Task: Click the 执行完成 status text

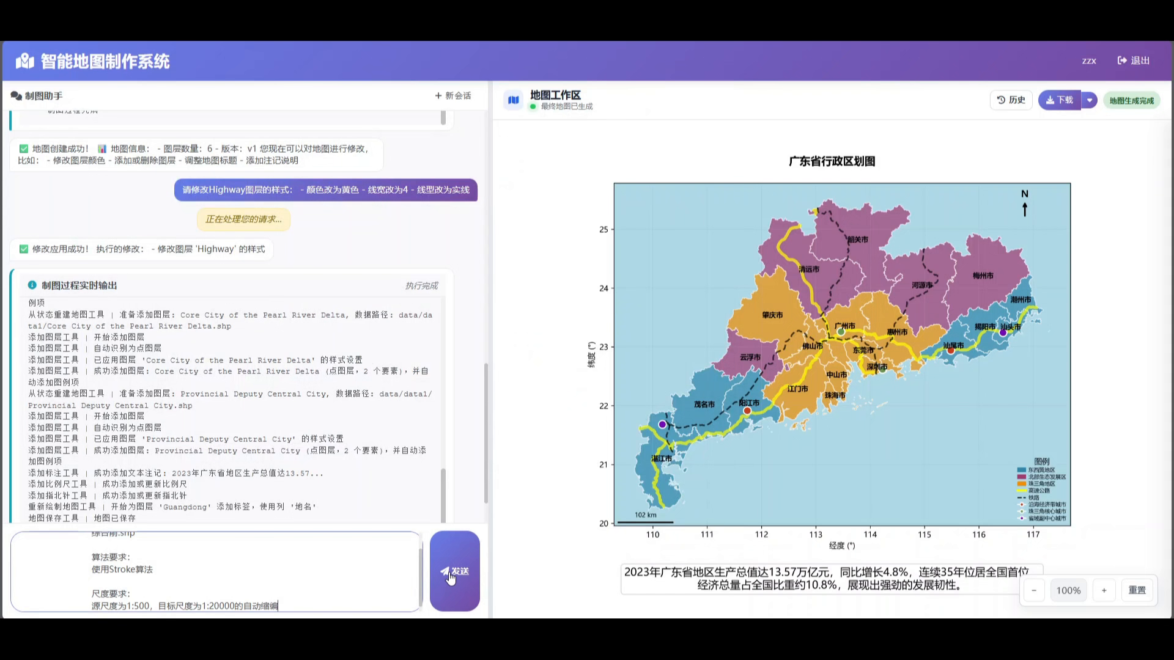Action: coord(421,285)
